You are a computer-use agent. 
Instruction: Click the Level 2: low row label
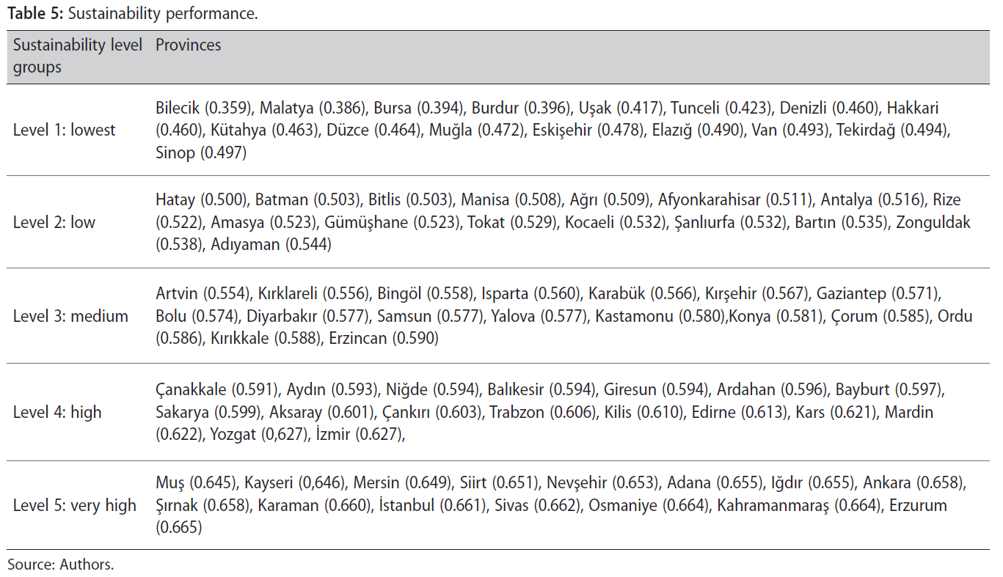point(54,222)
